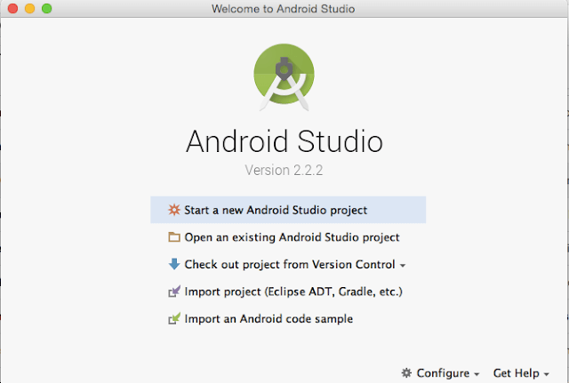Click the blue down-arrow Version Control icon
569x383 pixels.
click(x=174, y=264)
